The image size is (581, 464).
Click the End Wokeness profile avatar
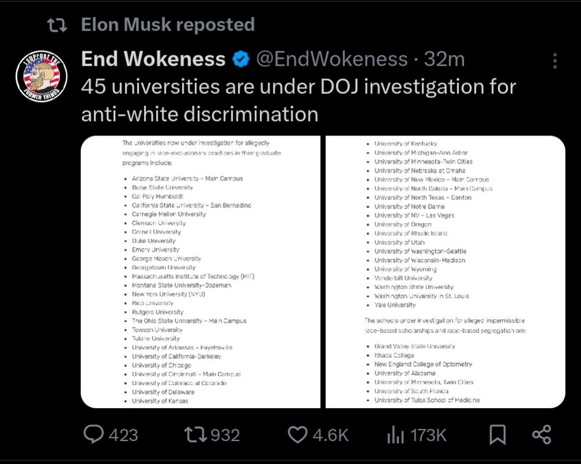point(41,76)
